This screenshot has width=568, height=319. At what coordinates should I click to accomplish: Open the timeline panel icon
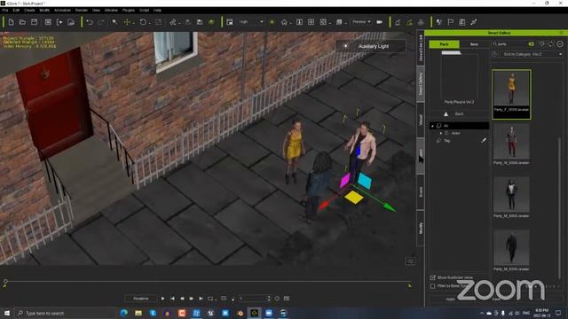[x=287, y=299]
